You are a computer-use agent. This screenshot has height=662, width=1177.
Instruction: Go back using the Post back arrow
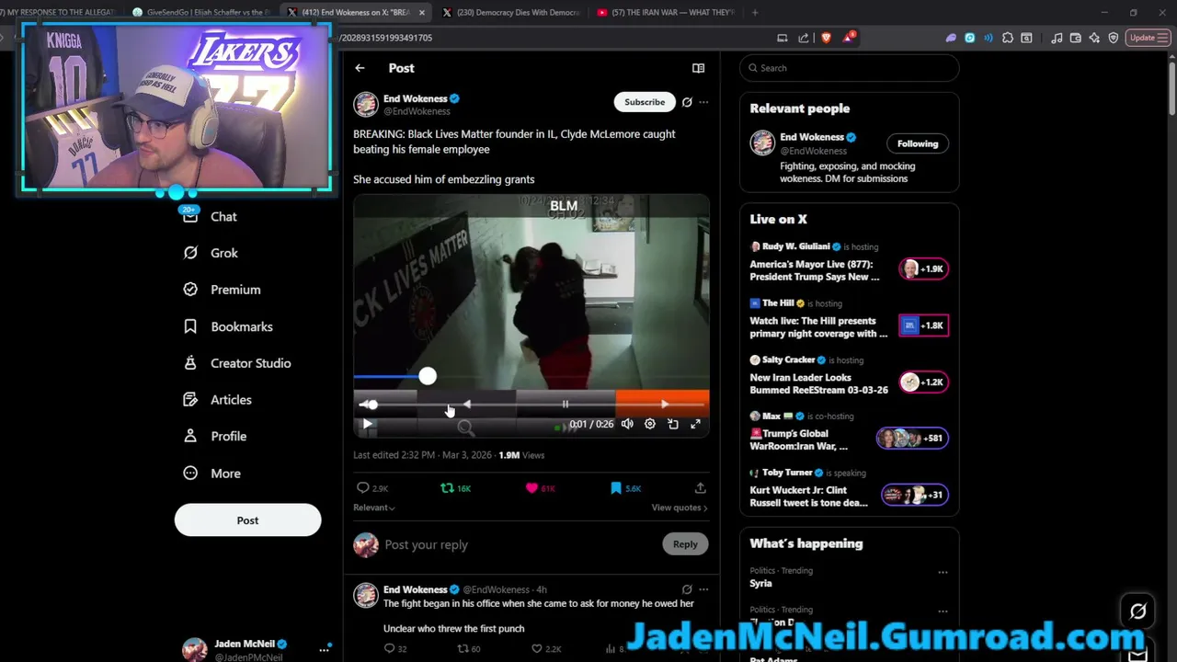pyautogui.click(x=360, y=68)
